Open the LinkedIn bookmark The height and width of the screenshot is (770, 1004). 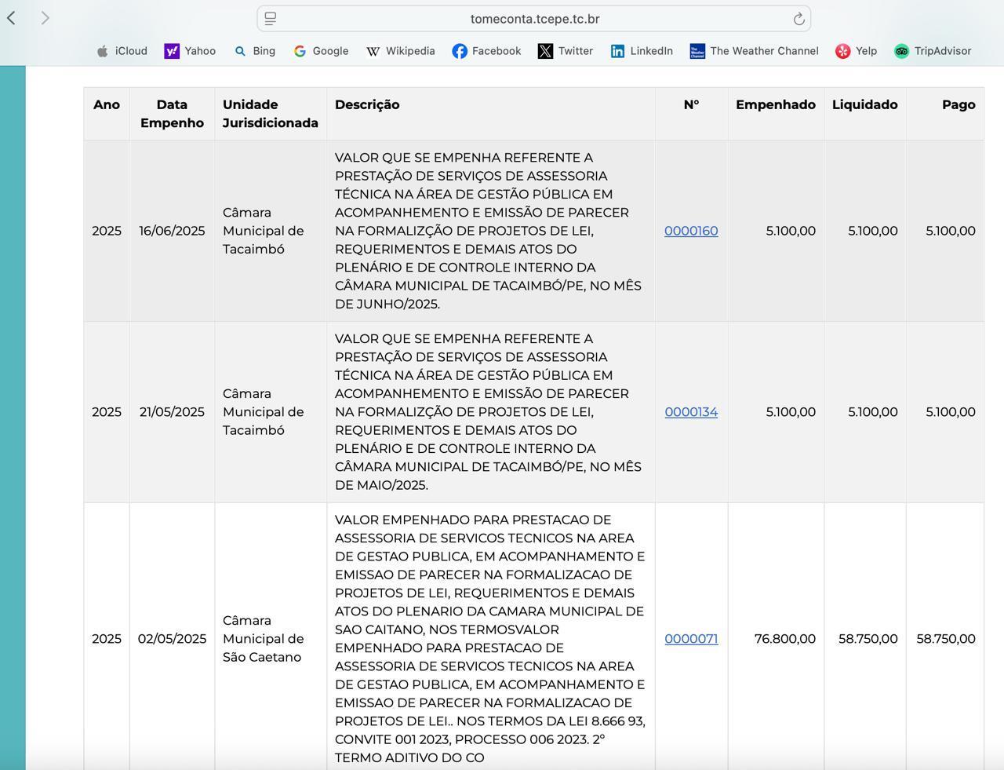pos(642,51)
